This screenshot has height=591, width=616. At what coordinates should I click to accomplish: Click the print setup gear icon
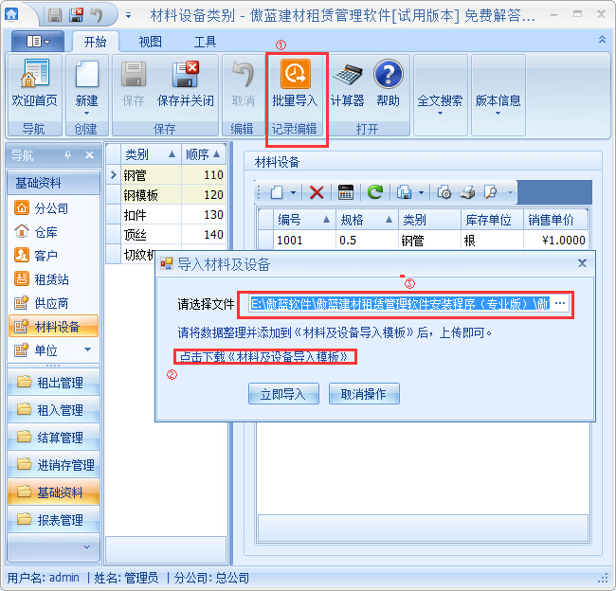coord(444,192)
